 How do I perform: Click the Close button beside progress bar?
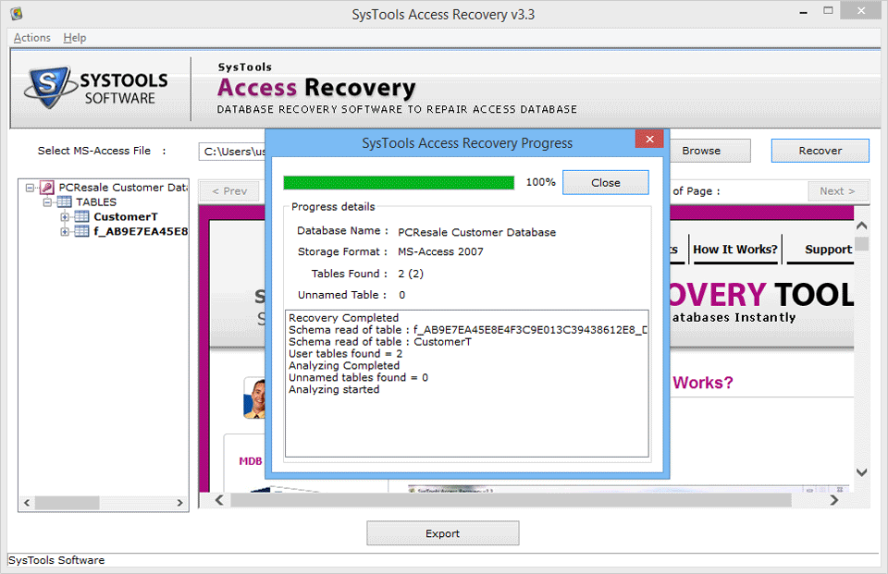click(x=605, y=183)
